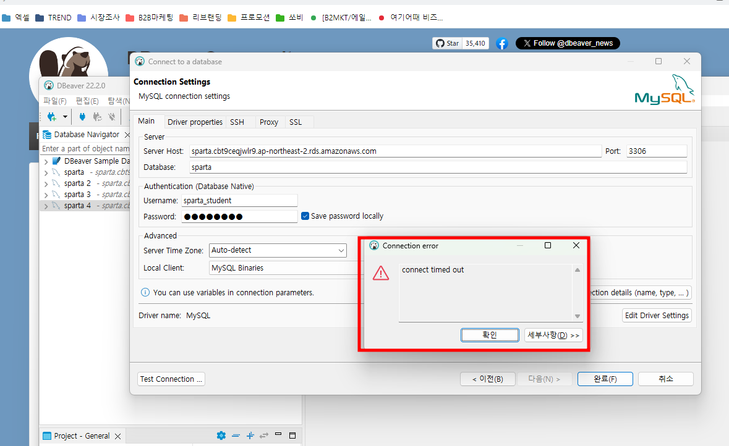Image resolution: width=729 pixels, height=446 pixels.
Task: Switch to the Driver properties tab
Action: tap(195, 122)
